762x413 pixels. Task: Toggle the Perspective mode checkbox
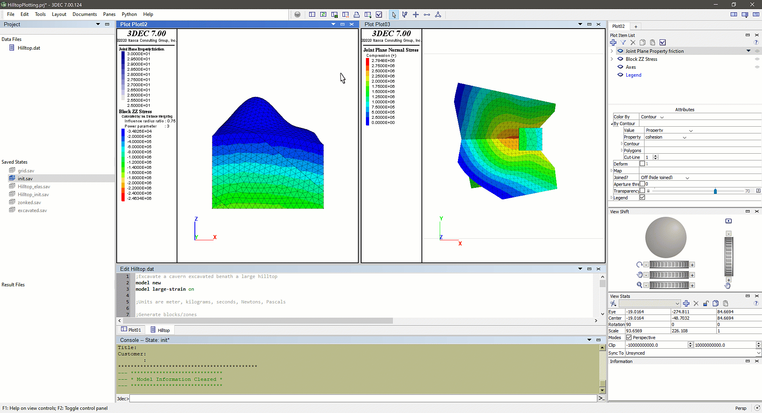pos(629,338)
